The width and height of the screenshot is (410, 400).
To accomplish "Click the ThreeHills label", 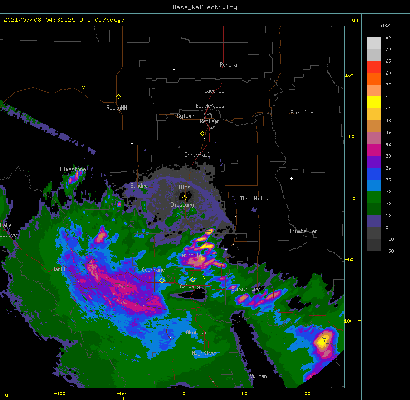I will (254, 199).
